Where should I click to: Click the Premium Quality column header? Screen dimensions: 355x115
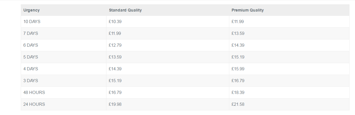(247, 10)
